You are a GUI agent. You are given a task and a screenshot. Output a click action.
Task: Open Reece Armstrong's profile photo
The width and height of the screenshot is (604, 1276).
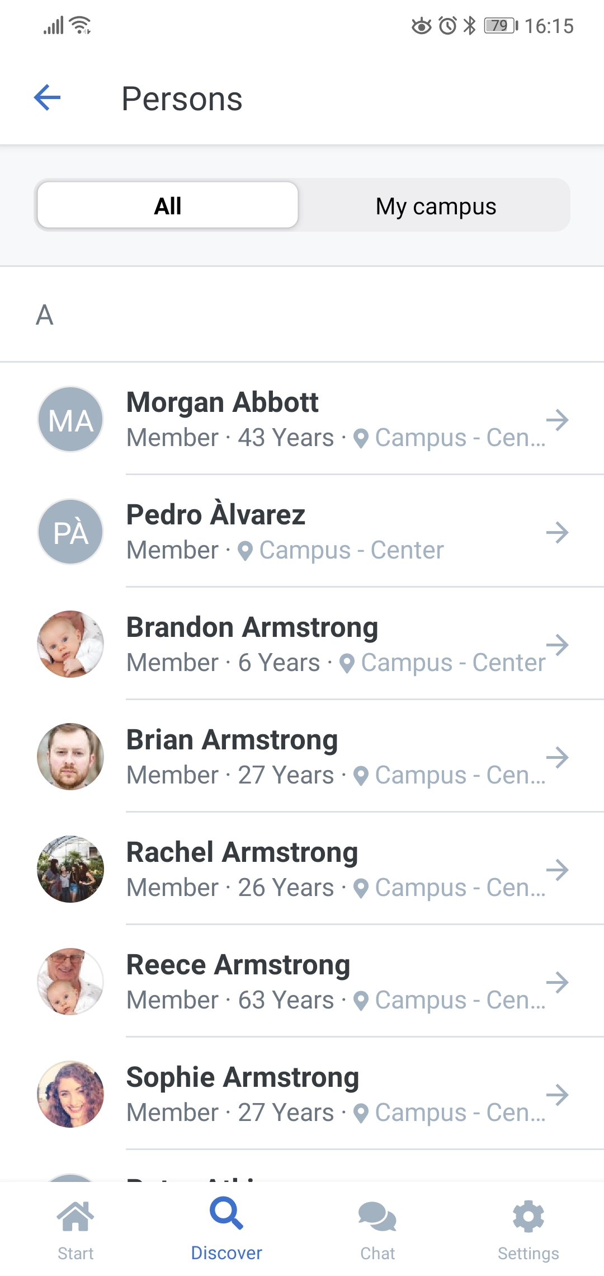70,982
